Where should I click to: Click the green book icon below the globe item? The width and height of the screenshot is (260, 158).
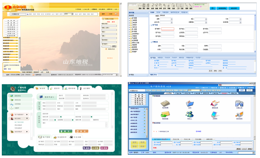tap(12, 100)
